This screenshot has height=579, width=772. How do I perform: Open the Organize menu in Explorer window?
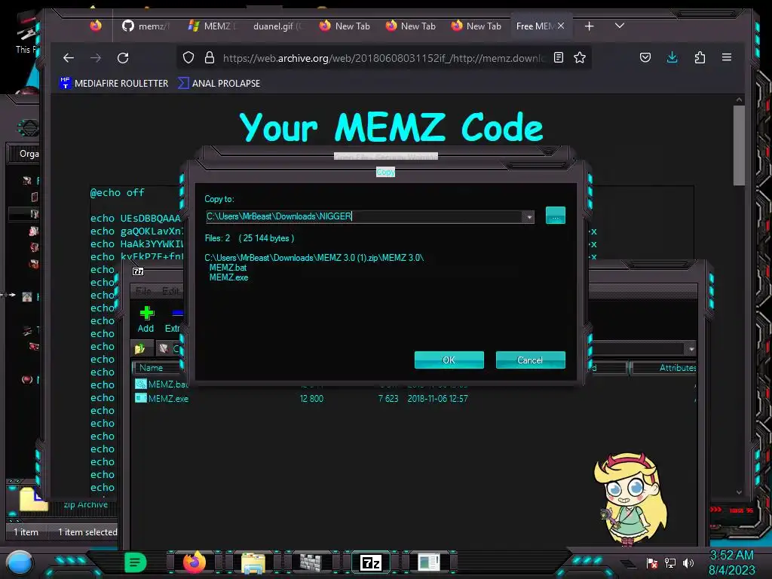(x=29, y=154)
